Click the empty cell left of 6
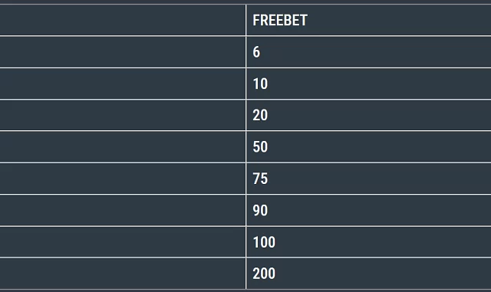Viewport: 491px width, 292px height. coord(123,52)
